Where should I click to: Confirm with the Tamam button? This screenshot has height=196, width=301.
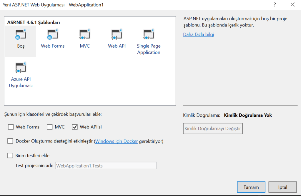pyautogui.click(x=251, y=187)
